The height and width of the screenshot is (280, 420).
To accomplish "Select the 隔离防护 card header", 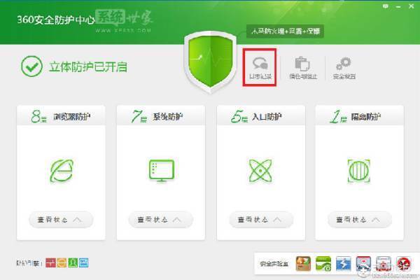I will 360,115.
